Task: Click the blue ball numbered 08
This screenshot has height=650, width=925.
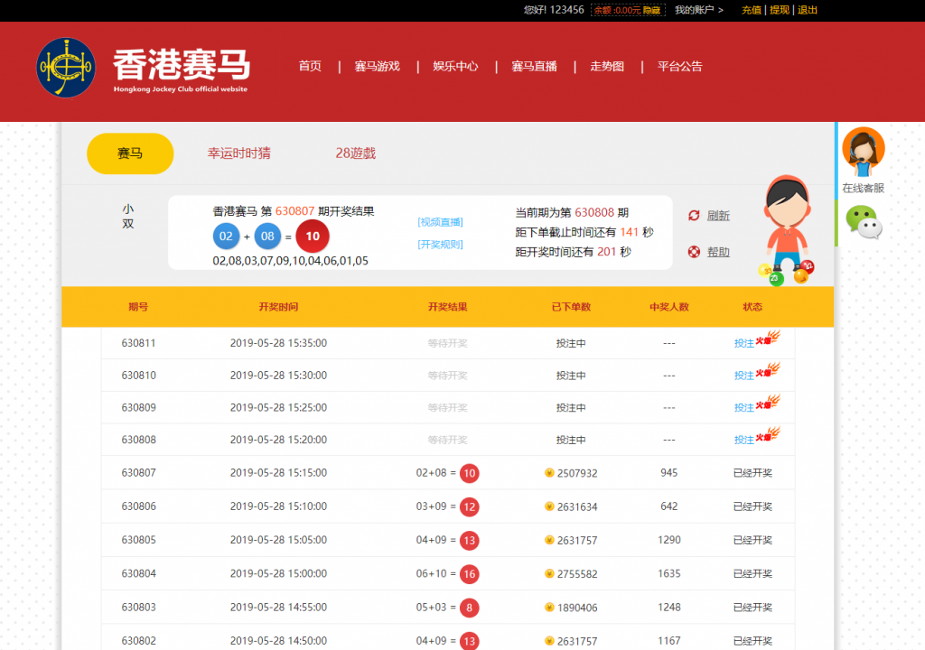Action: [267, 237]
